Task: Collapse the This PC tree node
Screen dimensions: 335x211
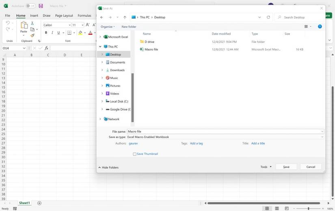Action: point(100,47)
